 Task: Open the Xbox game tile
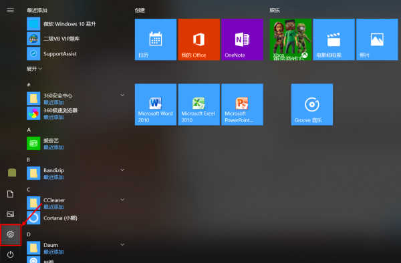[291, 39]
